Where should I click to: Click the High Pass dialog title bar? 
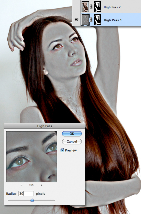coord(44,126)
